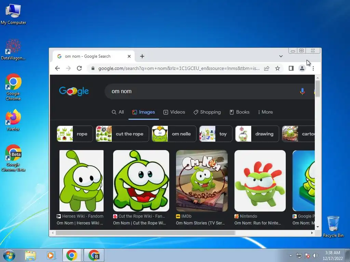Select the om nom - Google Search tab
This screenshot has height=262, width=350.
click(94, 56)
